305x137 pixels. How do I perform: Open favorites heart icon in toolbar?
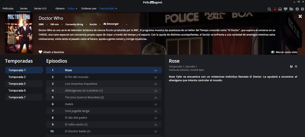pos(285,9)
